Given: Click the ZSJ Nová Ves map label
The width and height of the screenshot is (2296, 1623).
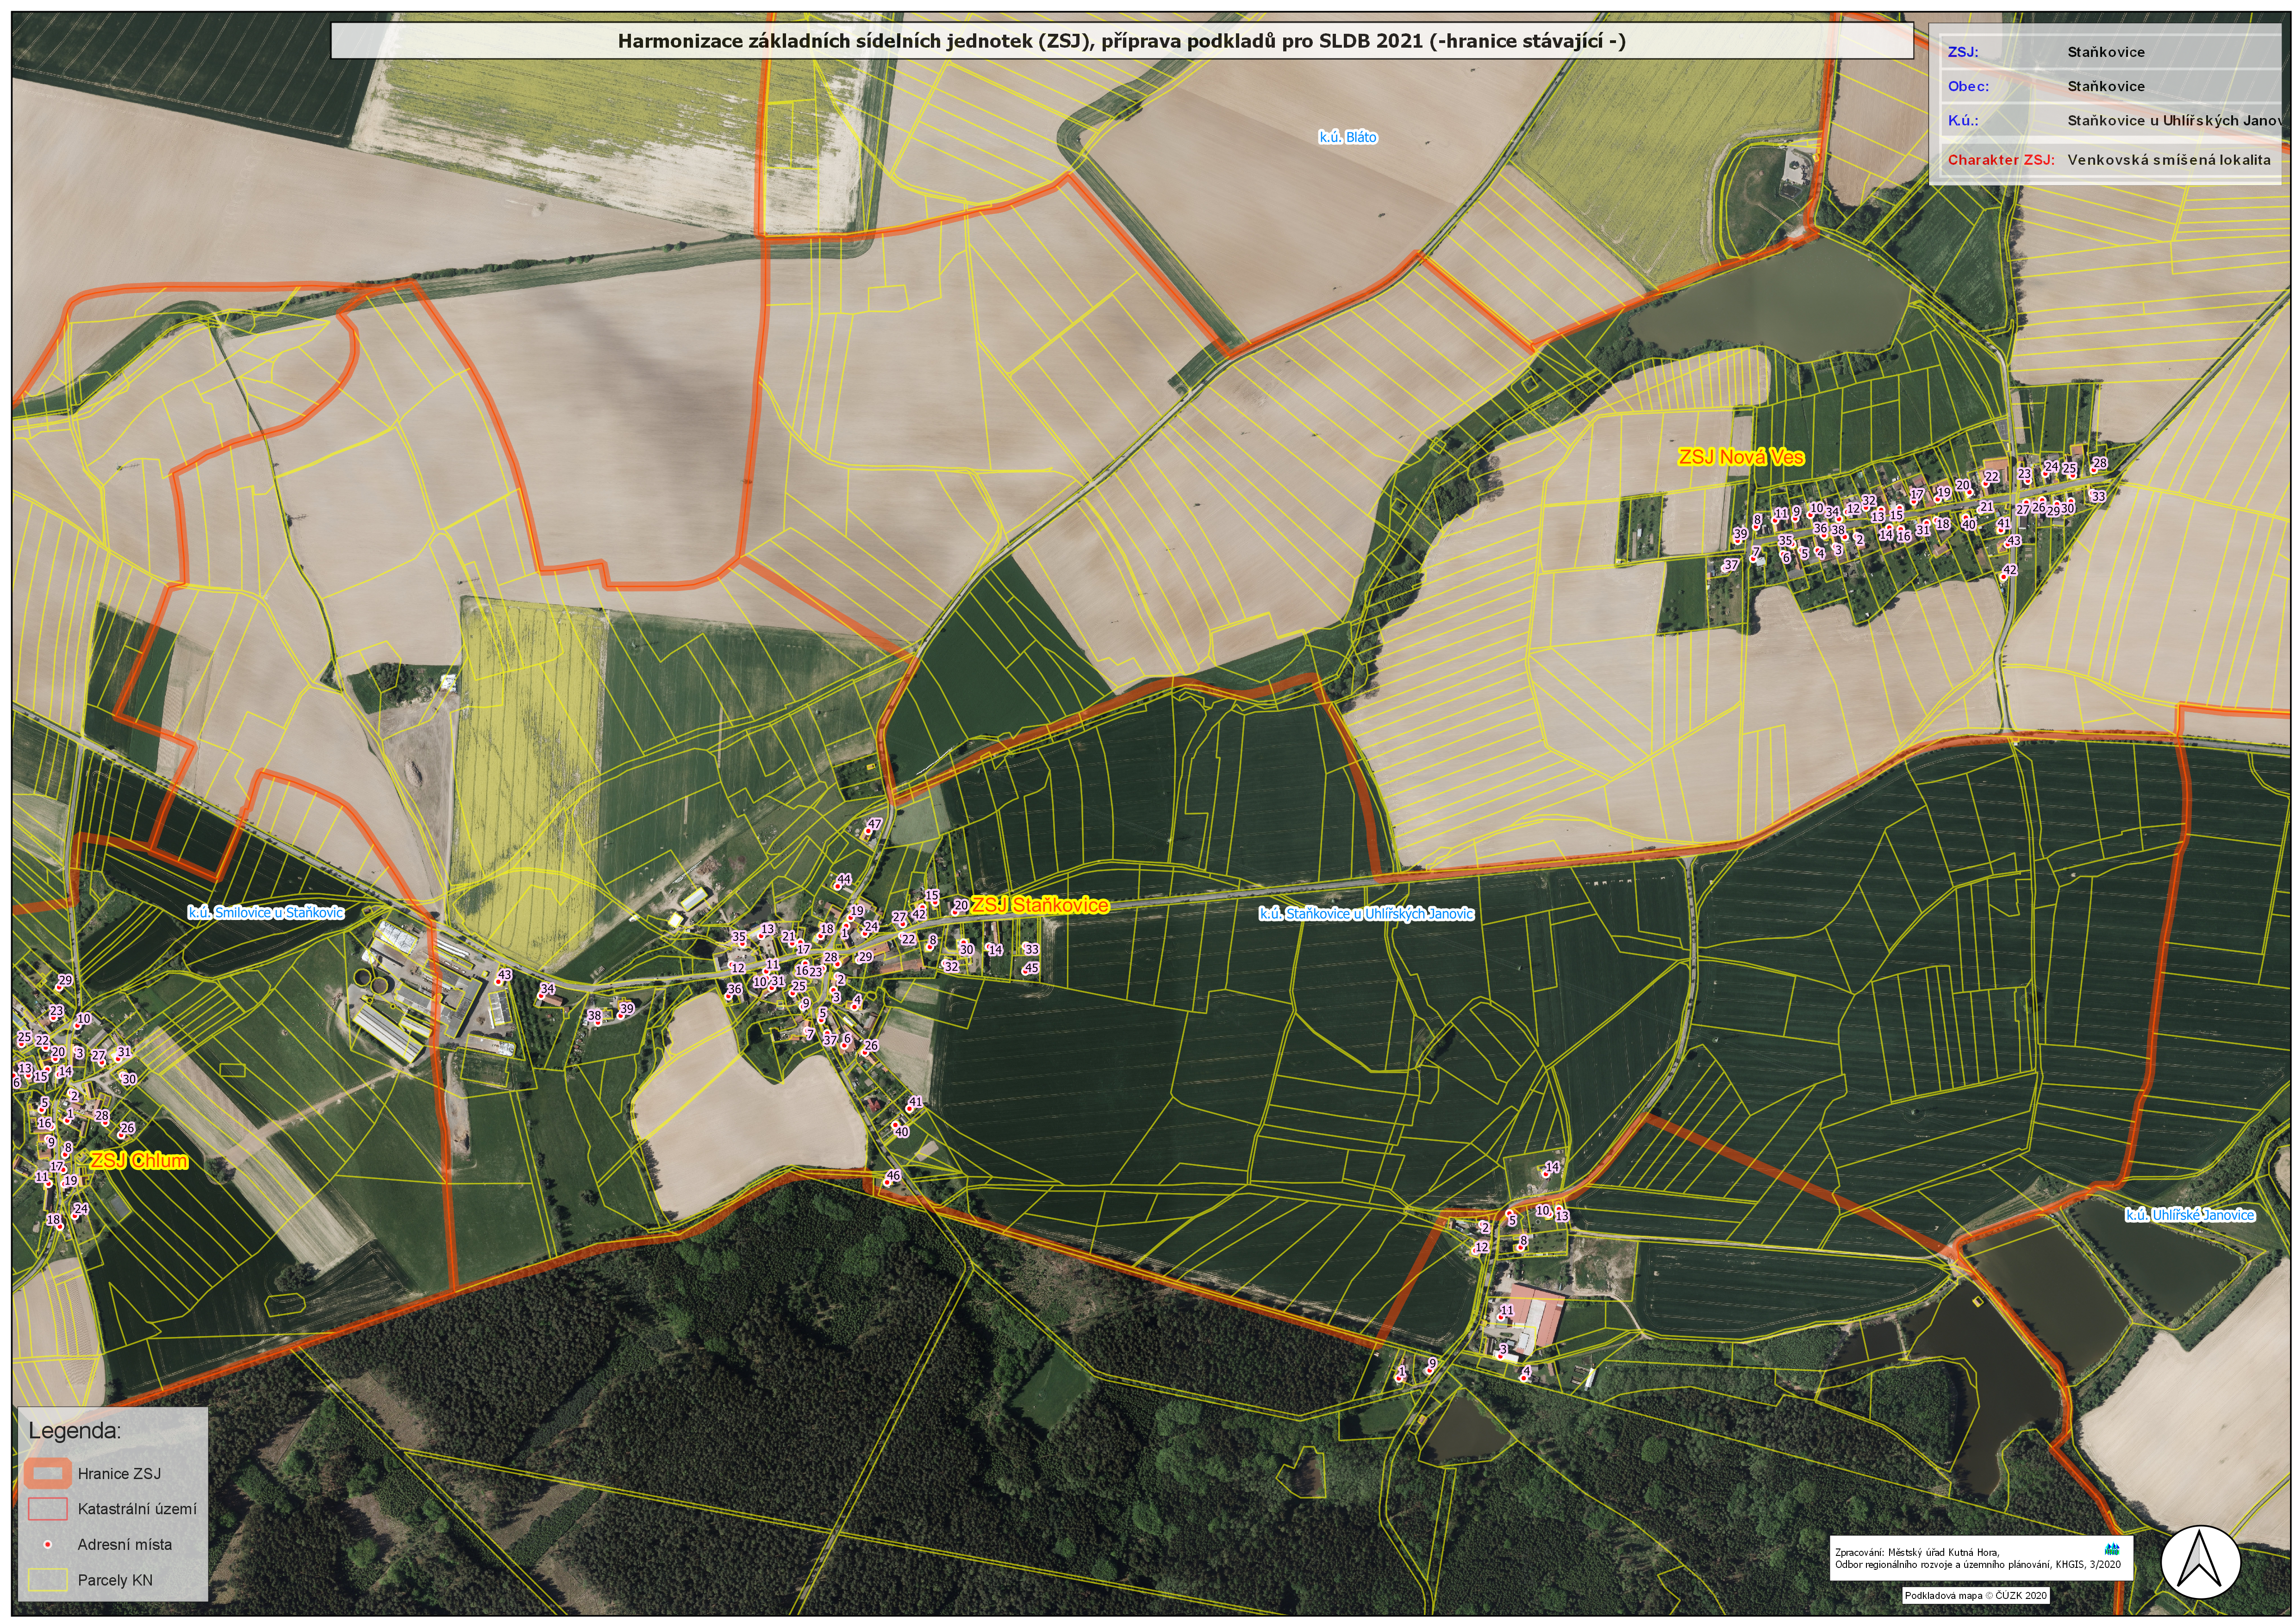Looking at the screenshot, I should [1741, 457].
